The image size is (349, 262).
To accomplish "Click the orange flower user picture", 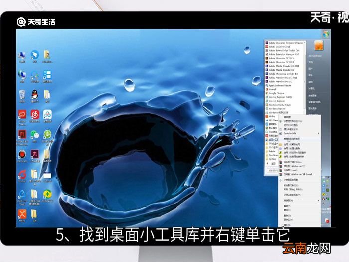I will click(318, 46).
